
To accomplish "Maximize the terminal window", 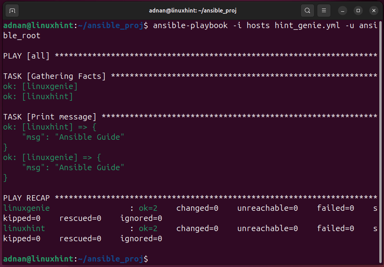I will click(x=358, y=11).
